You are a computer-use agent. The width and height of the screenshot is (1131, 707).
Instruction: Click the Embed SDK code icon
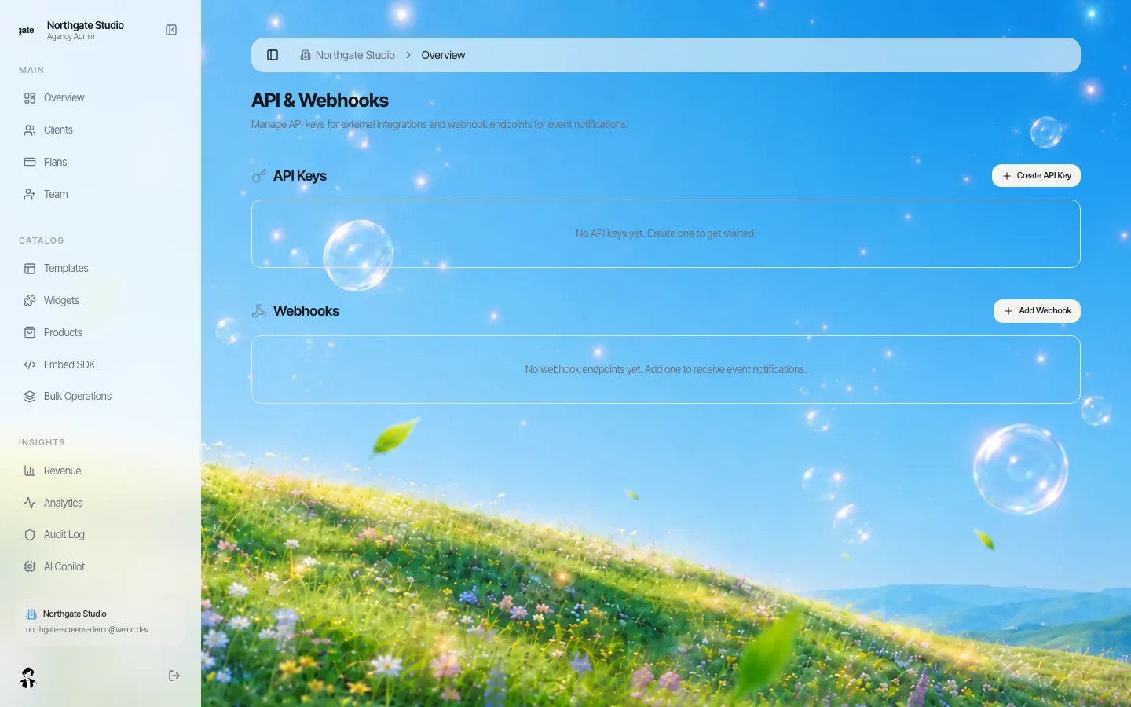(x=30, y=365)
